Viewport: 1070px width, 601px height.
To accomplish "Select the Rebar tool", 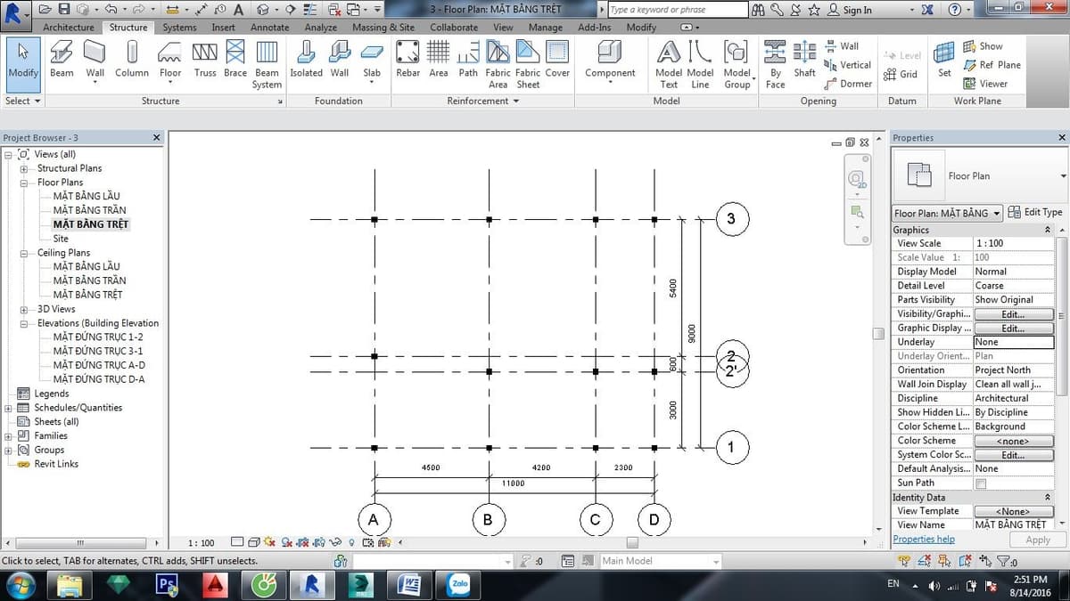I will (x=407, y=60).
